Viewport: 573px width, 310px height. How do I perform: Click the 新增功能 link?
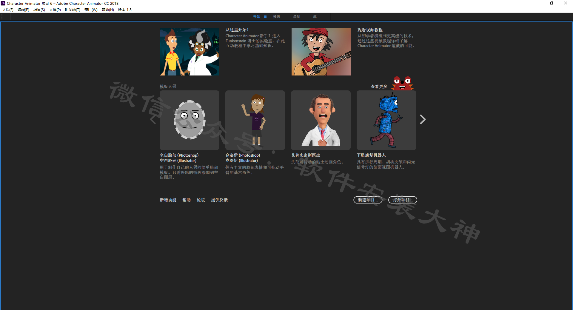(x=168, y=200)
